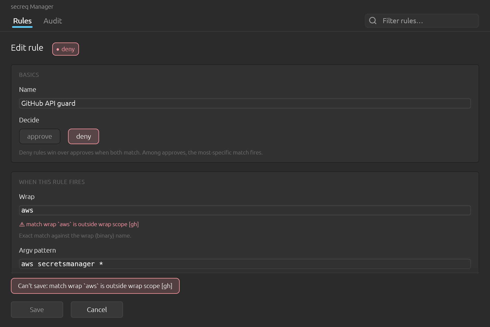The image size is (490, 327).
Task: Click the BASICS section label
Action: point(29,75)
